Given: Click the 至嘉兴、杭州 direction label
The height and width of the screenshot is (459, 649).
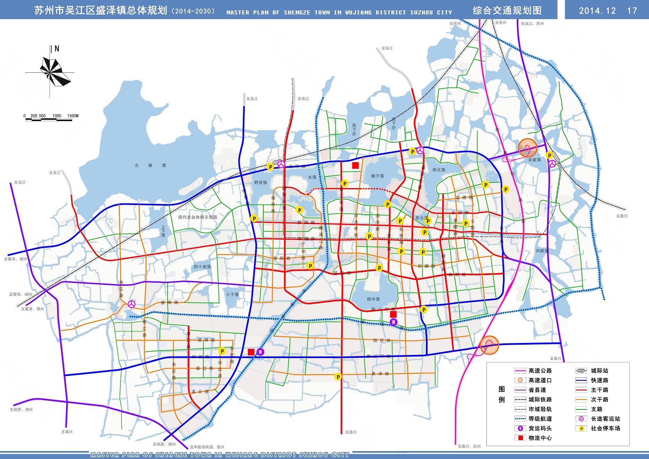Looking at the screenshot, I should point(469,446).
